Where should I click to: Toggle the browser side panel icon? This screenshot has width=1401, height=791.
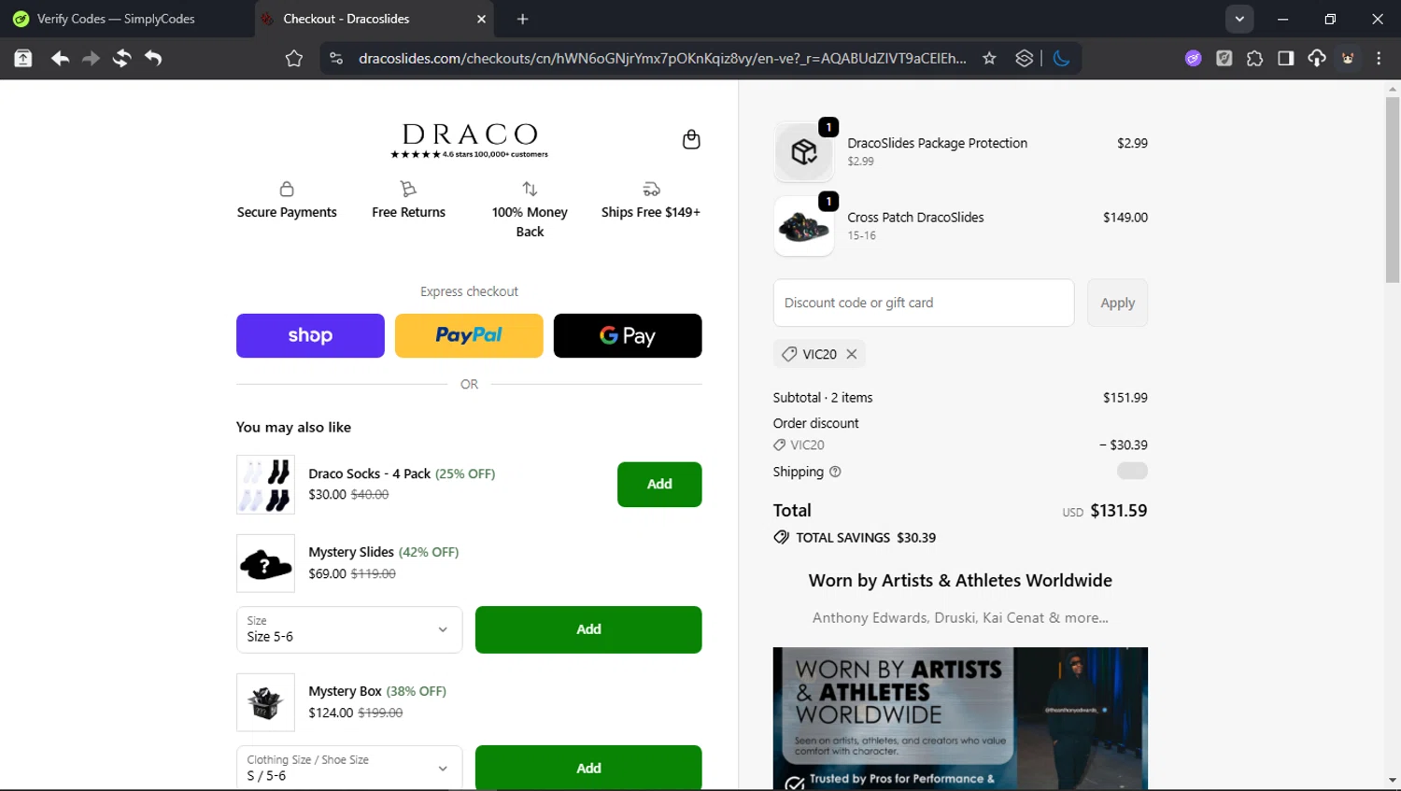tap(1285, 58)
